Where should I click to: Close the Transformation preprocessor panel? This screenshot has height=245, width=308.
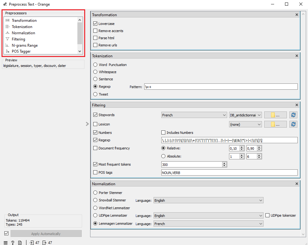click(297, 15)
